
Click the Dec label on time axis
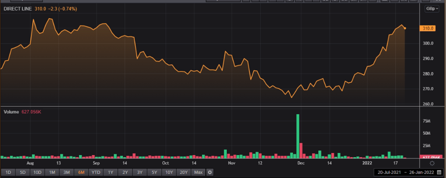coord(301,163)
